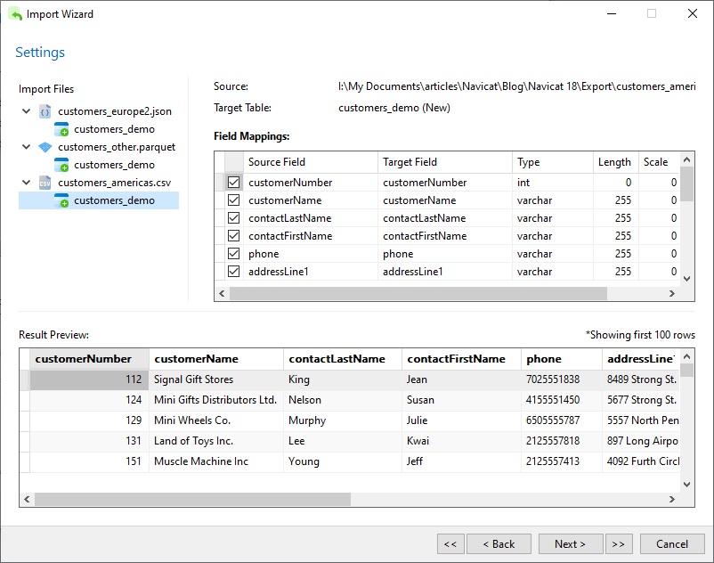Select customers_demo under customers_other.parquet
The height and width of the screenshot is (563, 714).
114,165
